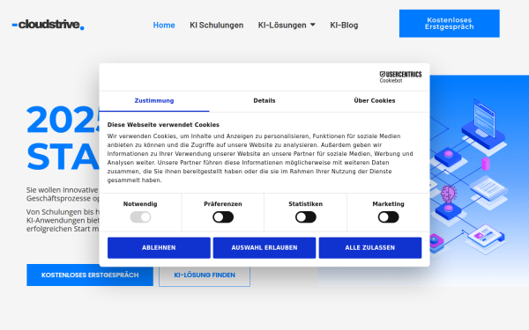529x330 pixels.
Task: Click the header Kostenloses Erstgespräch button
Action: 450,24
